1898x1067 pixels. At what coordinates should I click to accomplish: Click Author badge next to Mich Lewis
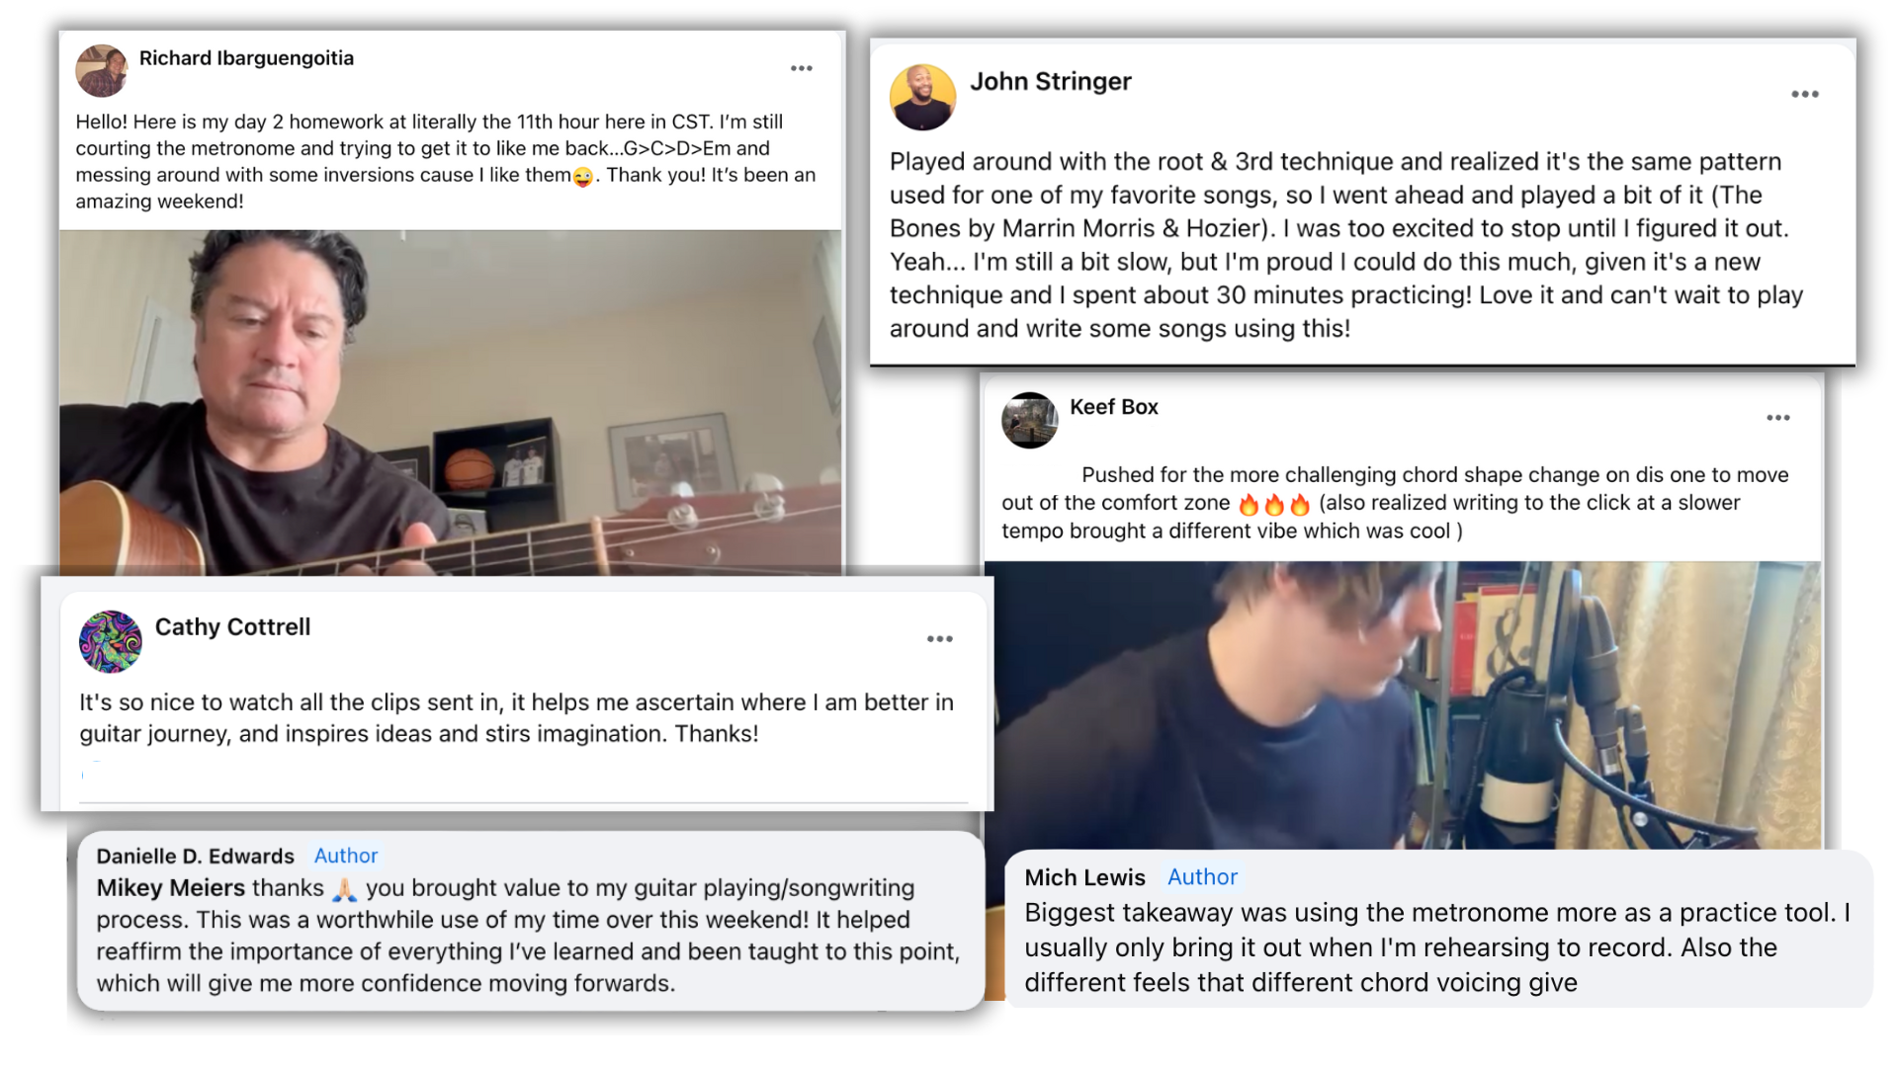[x=1202, y=877]
